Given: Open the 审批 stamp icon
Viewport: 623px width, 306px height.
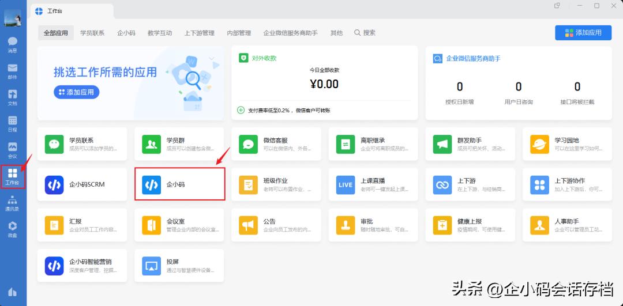Looking at the screenshot, I should [x=346, y=225].
